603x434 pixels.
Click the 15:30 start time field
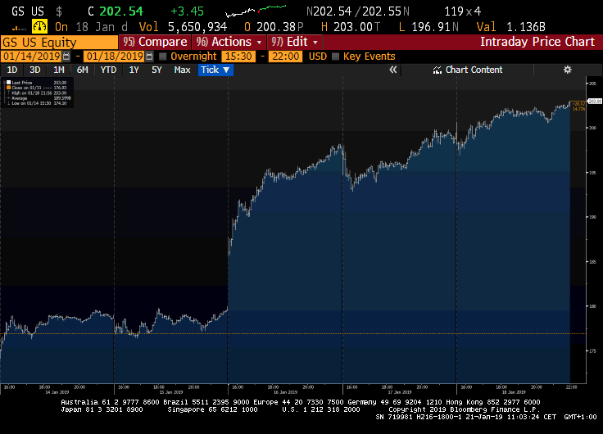[x=238, y=57]
